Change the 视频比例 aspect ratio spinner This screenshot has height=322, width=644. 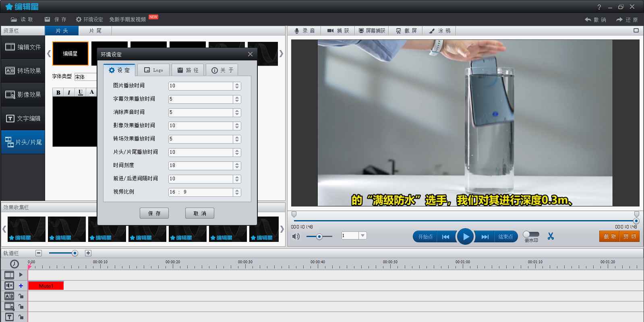coord(237,192)
